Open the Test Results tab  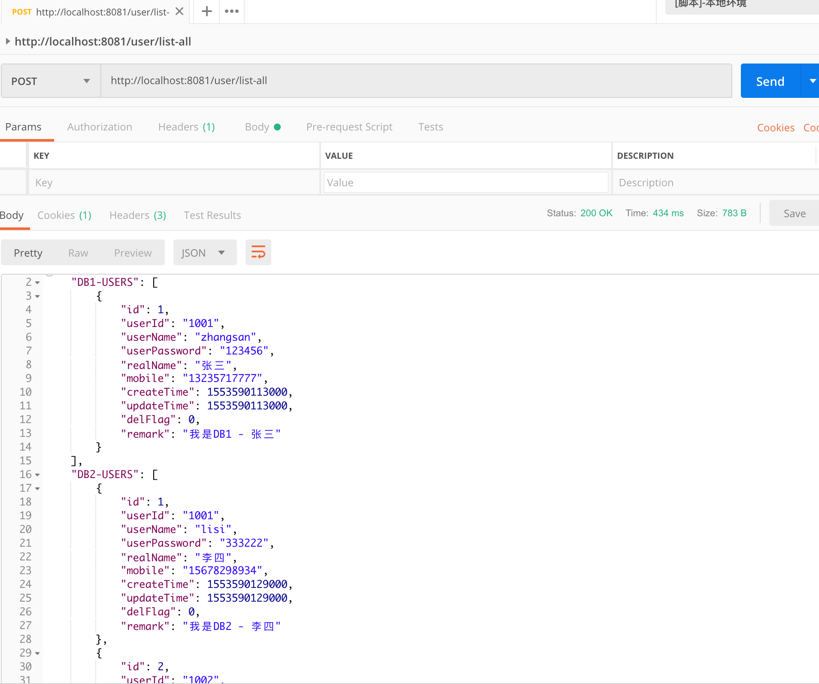(212, 215)
